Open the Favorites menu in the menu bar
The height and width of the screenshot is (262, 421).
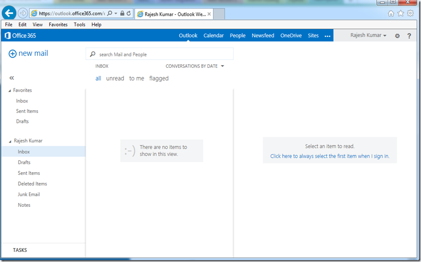pyautogui.click(x=58, y=24)
